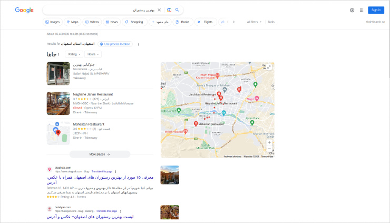Translate the otaghak.com page

point(102,171)
